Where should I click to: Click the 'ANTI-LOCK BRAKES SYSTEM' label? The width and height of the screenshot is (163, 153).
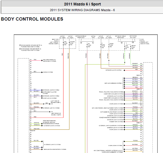tap(113, 83)
